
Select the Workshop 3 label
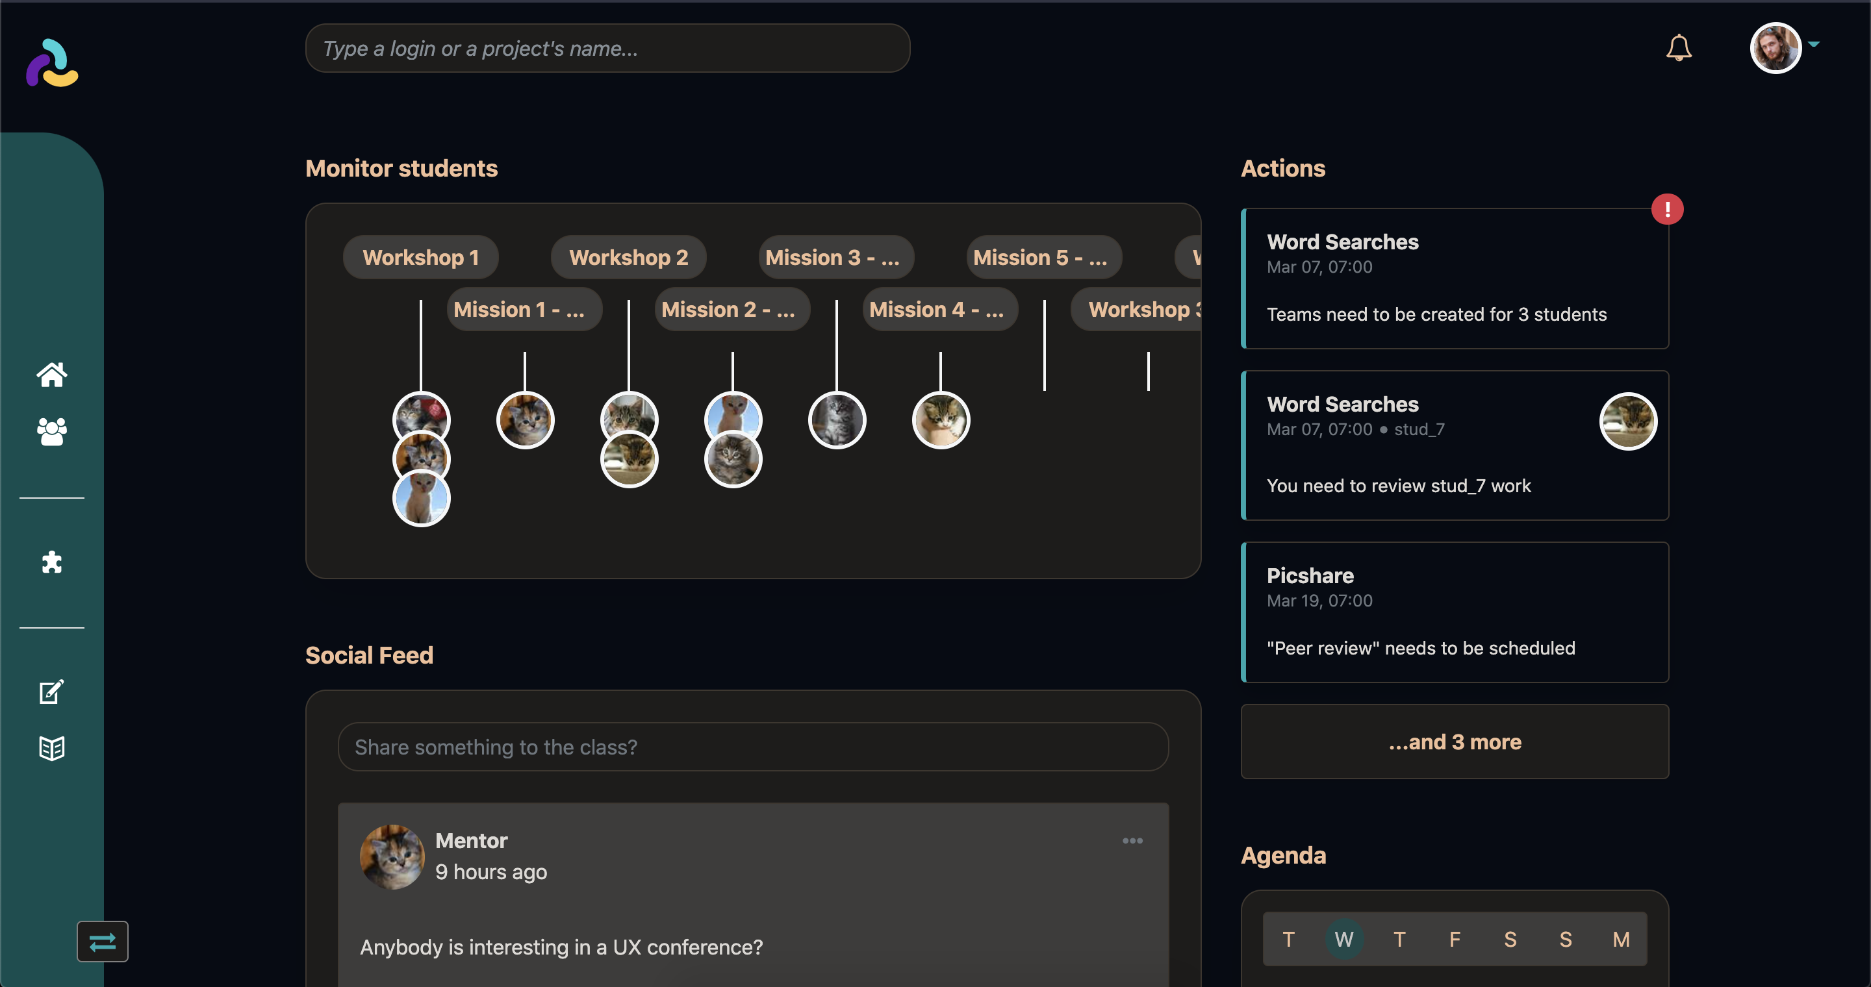(1137, 309)
